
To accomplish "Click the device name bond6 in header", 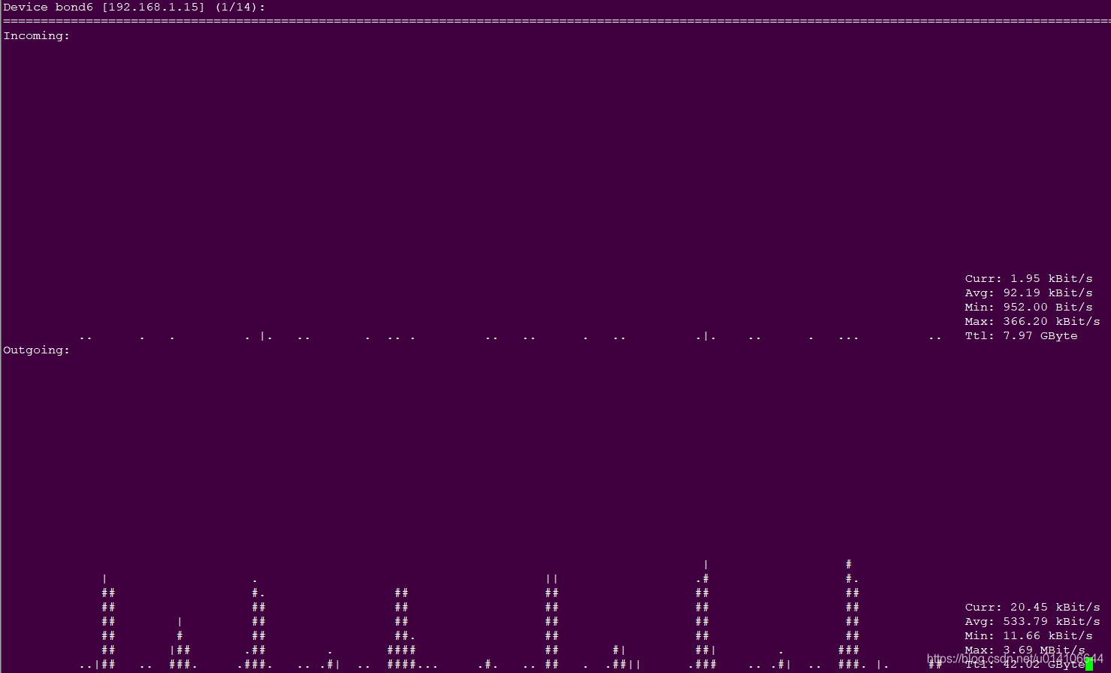I will pyautogui.click(x=74, y=7).
